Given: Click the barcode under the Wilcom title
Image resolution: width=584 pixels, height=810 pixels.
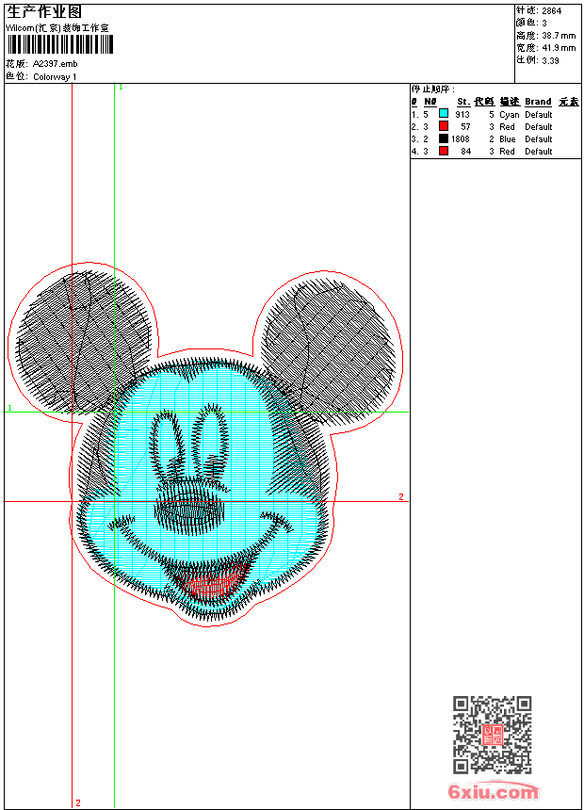Looking at the screenshot, I should pyautogui.click(x=57, y=46).
